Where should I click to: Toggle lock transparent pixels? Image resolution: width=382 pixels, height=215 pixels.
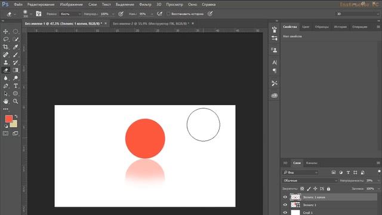point(302,189)
